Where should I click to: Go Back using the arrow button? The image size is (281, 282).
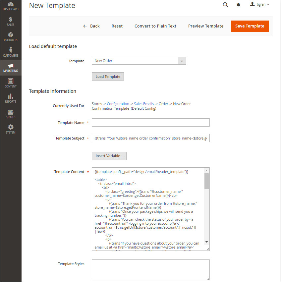(91, 26)
